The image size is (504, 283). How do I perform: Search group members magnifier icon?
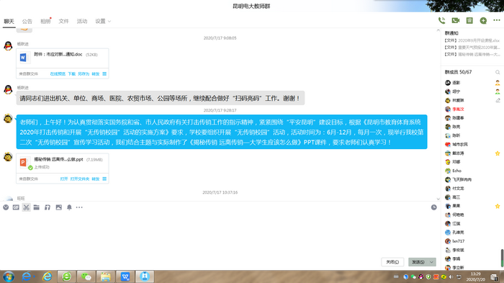click(x=498, y=72)
